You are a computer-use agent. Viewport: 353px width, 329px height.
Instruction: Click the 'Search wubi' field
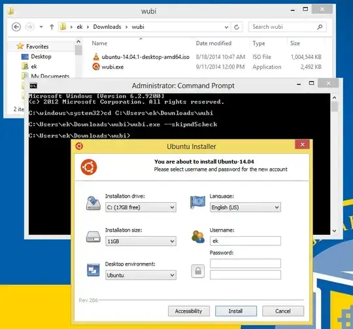point(288,27)
